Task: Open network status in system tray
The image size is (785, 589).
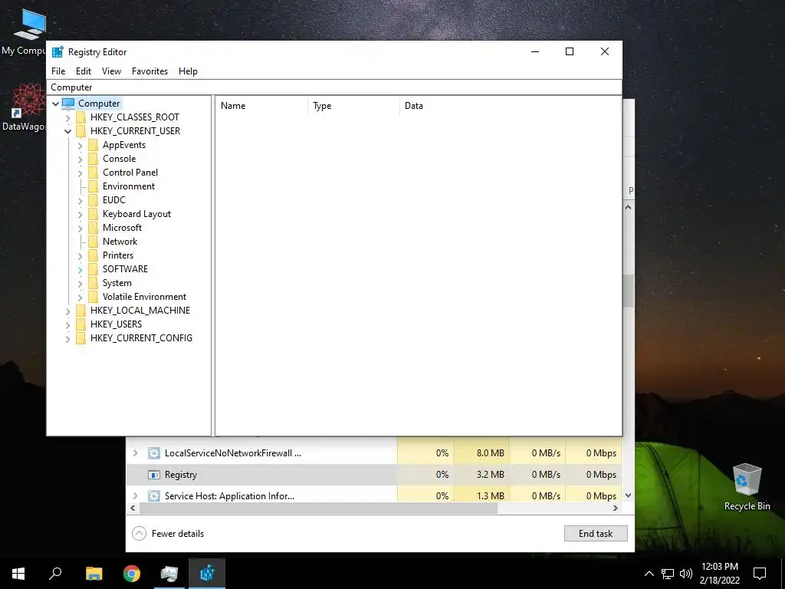Action: coord(668,574)
